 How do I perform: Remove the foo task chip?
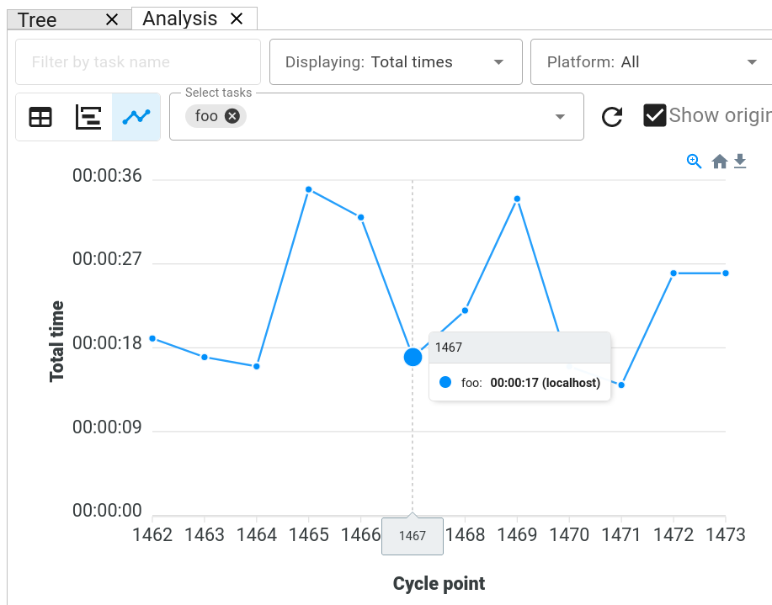coord(232,116)
